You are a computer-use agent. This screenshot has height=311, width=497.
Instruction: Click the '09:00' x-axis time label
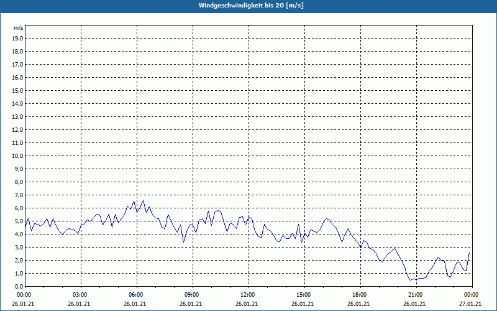tap(191, 295)
